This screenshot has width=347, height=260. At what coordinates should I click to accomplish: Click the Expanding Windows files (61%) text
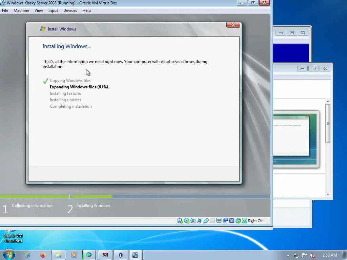click(80, 87)
